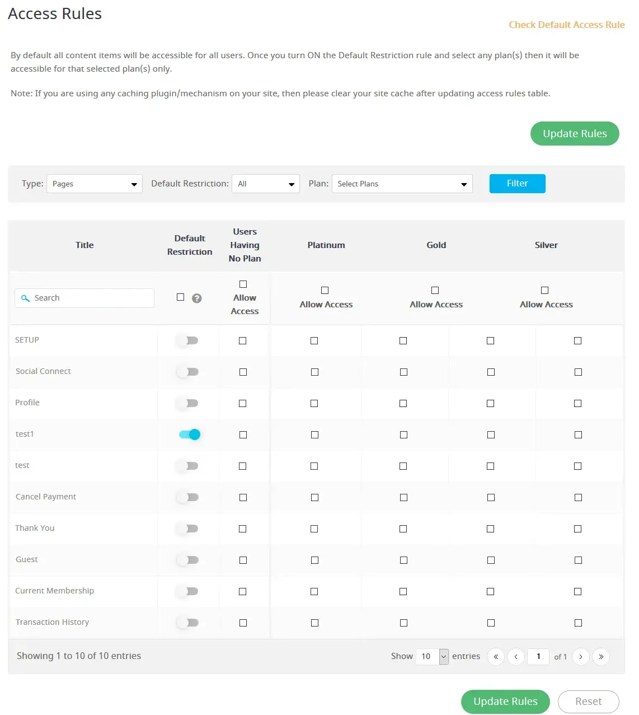Click the search magnifier icon
This screenshot has height=715, width=639.
25,298
